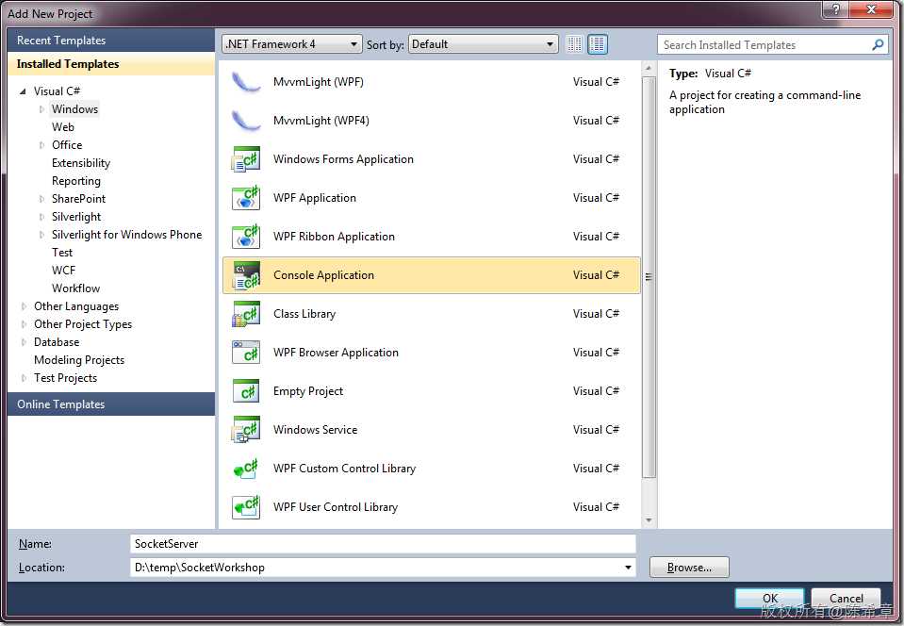The image size is (904, 626).
Task: Switch to small icons view
Action: pos(574,44)
